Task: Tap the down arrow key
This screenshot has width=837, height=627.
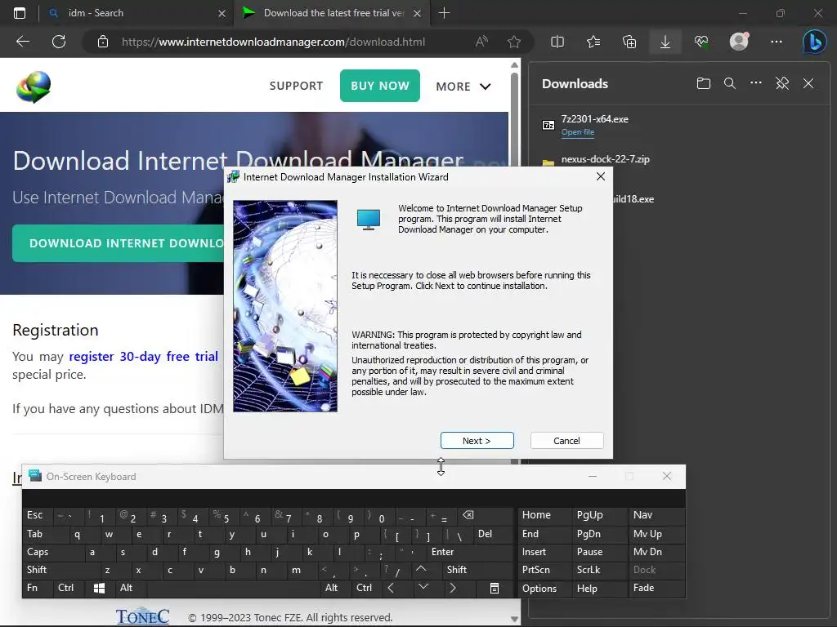Action: 423,588
